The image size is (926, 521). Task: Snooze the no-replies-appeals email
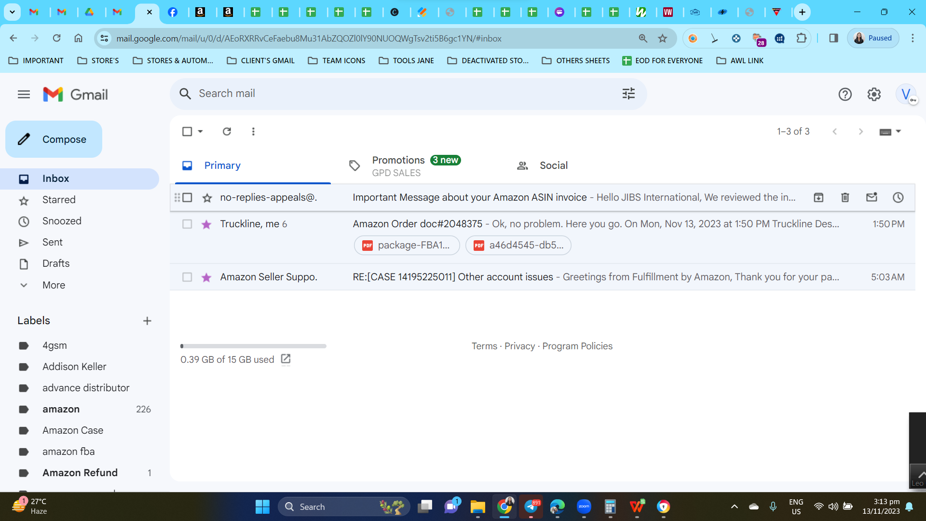(x=898, y=197)
